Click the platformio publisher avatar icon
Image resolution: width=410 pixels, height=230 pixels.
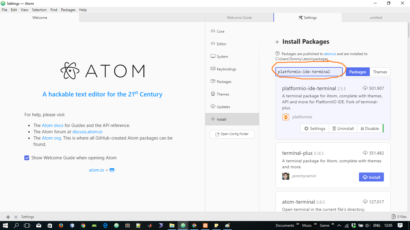click(285, 117)
